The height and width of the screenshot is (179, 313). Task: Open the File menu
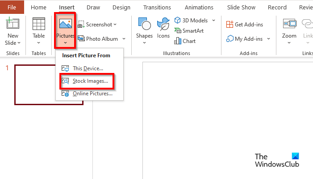(12, 7)
